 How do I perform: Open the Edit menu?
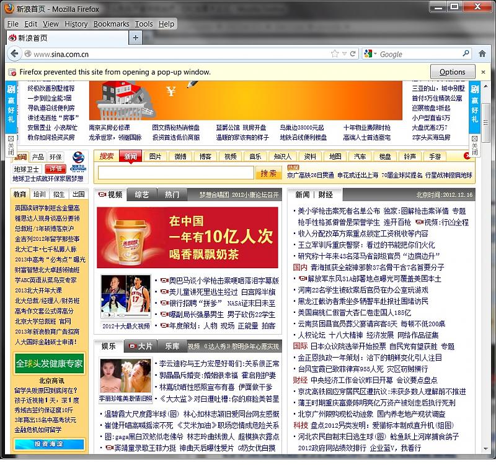click(30, 24)
